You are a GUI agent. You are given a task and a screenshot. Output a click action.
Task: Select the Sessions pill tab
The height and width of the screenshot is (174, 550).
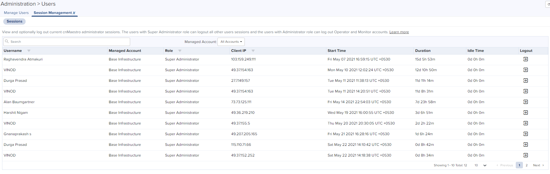tap(14, 21)
